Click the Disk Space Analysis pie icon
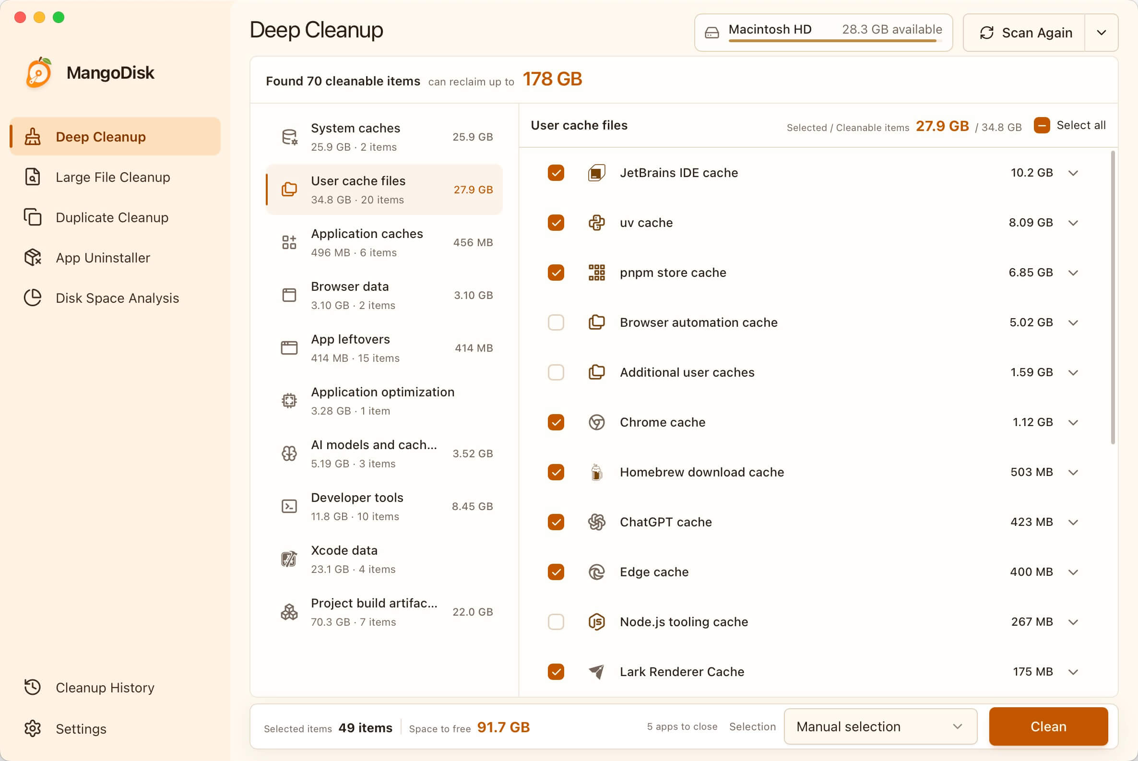The width and height of the screenshot is (1138, 761). coord(33,298)
